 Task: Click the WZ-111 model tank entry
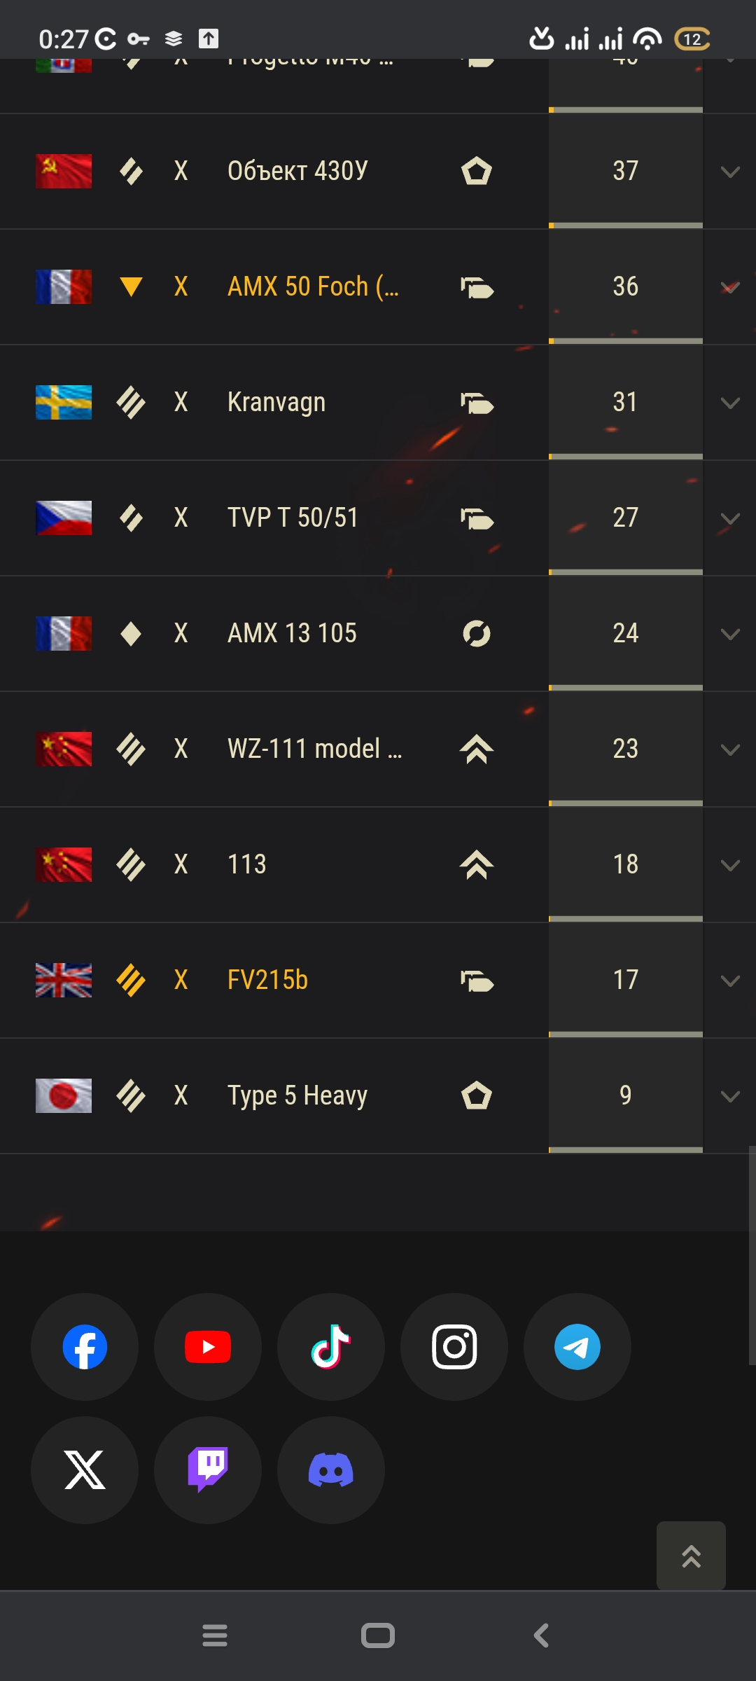point(314,749)
